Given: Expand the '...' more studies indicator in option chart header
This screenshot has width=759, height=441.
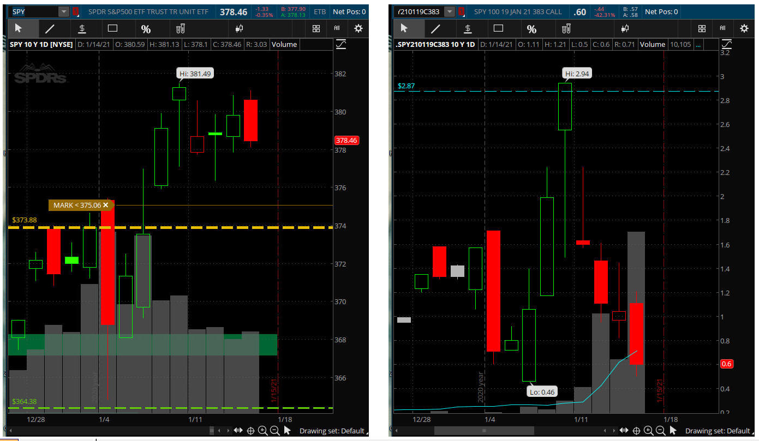Looking at the screenshot, I should point(698,45).
